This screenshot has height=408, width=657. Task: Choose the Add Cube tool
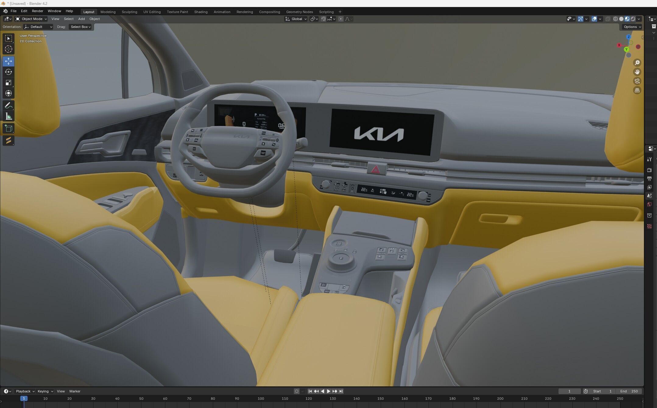[x=9, y=128]
